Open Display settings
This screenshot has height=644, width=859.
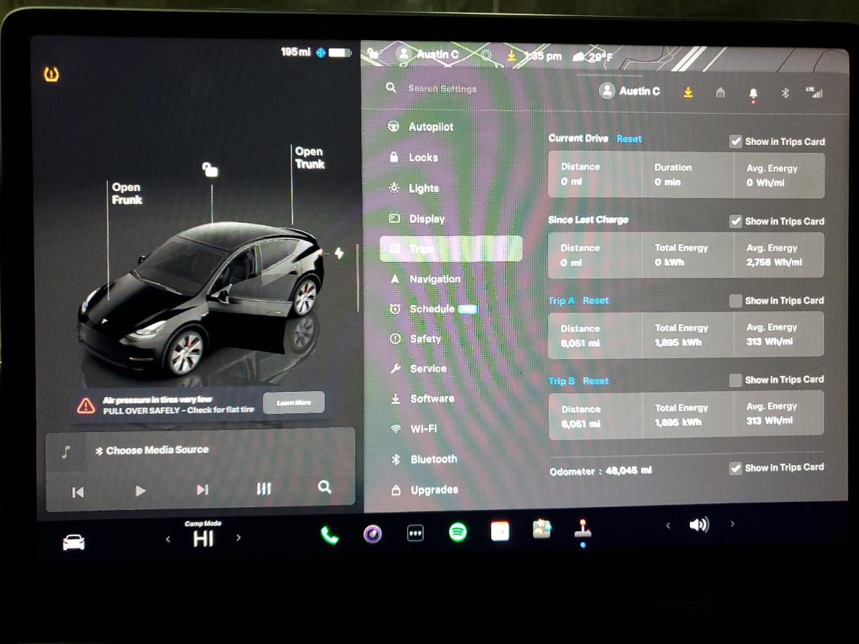click(417, 219)
